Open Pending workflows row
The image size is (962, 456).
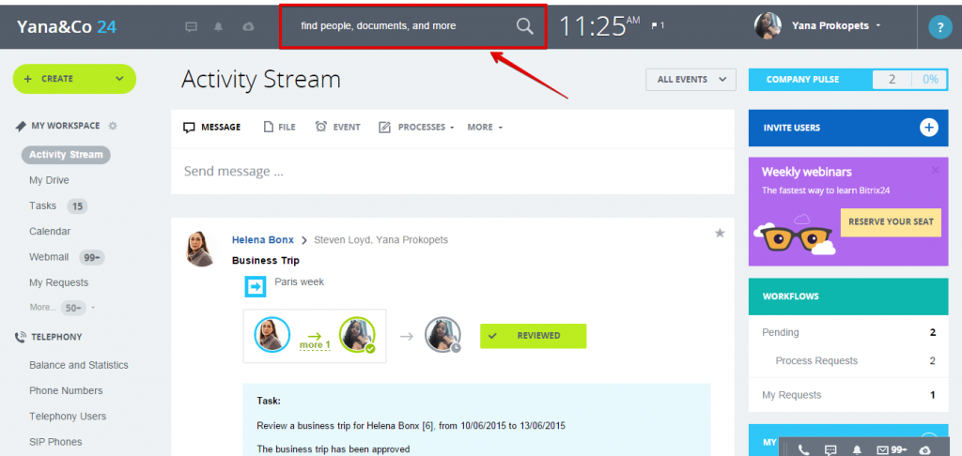[x=848, y=332]
